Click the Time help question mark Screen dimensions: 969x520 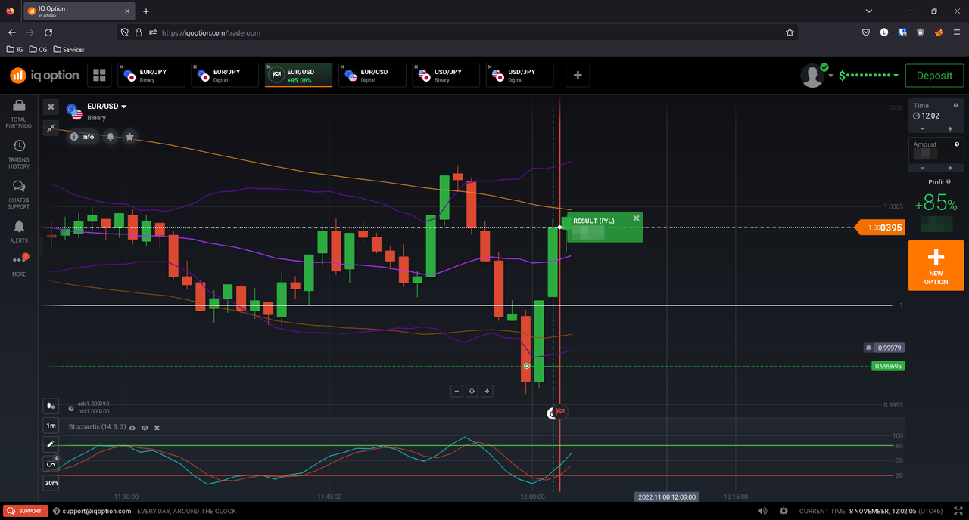click(957, 106)
